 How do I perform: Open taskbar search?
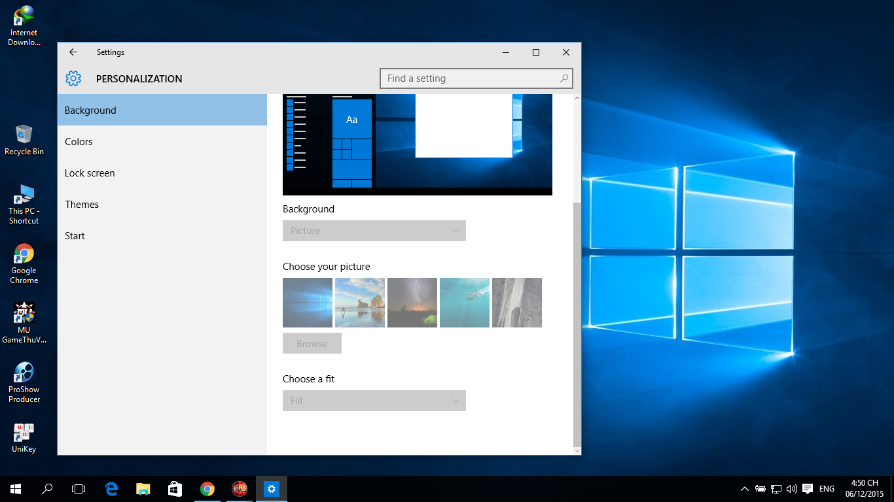(x=47, y=489)
